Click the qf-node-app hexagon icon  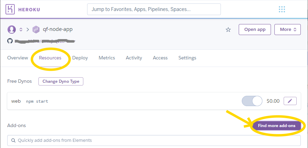tap(36, 30)
